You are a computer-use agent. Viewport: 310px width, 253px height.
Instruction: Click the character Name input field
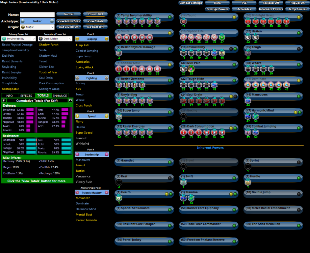(x=37, y=15)
